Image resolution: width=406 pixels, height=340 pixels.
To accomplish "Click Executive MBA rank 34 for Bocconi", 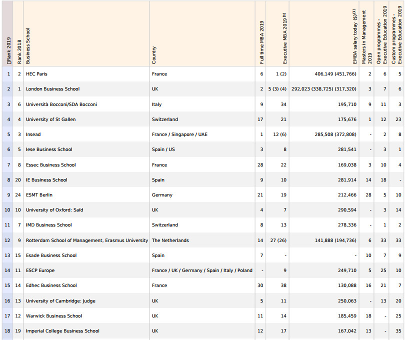I will [x=283, y=104].
